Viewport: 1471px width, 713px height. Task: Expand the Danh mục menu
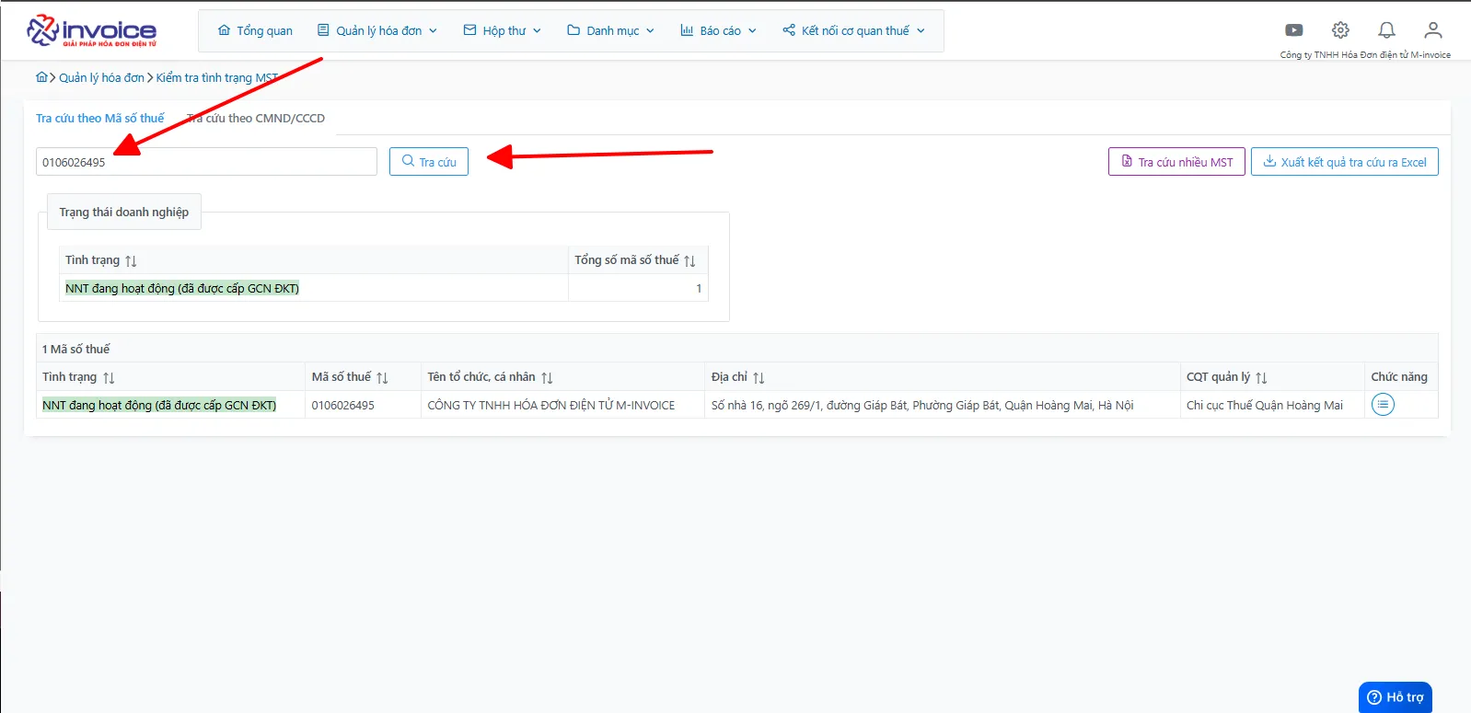pos(611,30)
